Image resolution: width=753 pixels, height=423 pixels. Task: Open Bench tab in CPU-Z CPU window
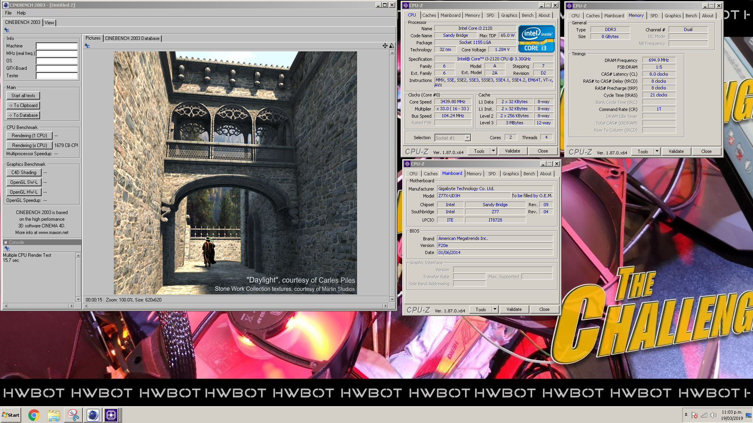(527, 15)
